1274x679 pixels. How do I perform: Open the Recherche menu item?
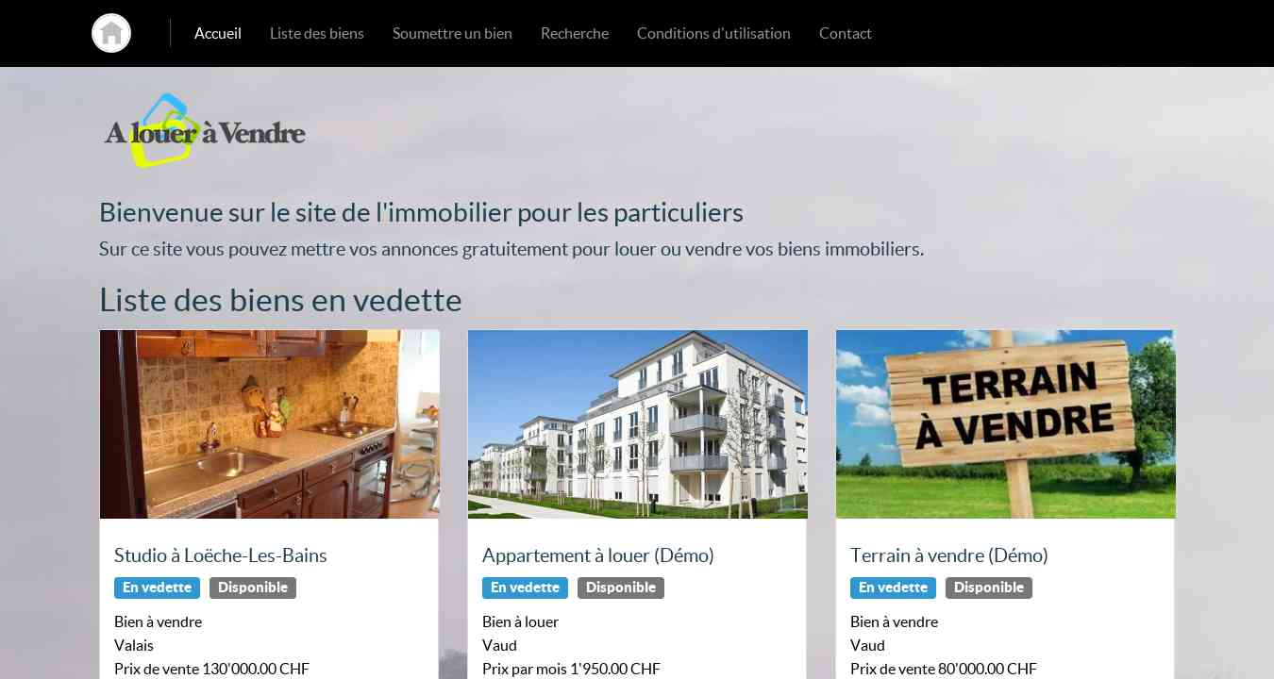575,33
